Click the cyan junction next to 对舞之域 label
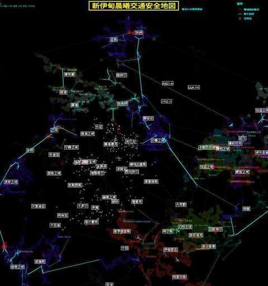Viewport: 268px width, 286px height. click(164, 139)
